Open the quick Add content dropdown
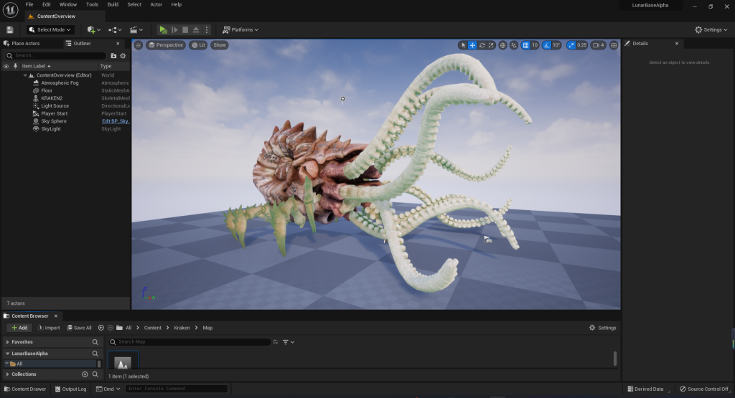The image size is (735, 398). (x=94, y=29)
